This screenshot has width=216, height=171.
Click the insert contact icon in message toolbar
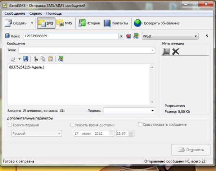[61, 59]
